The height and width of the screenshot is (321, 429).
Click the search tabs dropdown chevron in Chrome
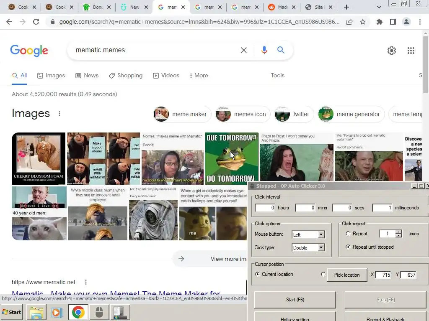(379, 7)
